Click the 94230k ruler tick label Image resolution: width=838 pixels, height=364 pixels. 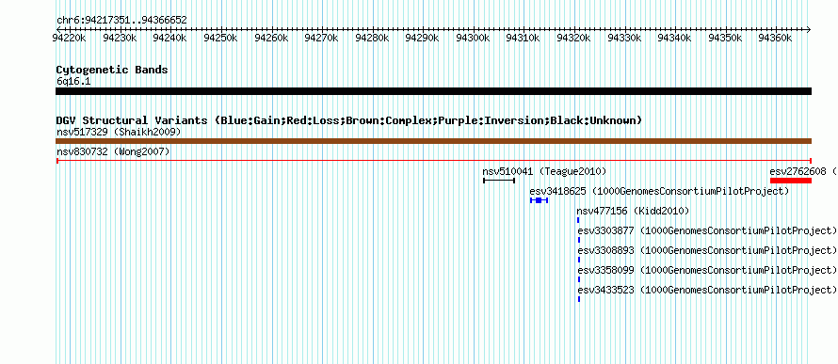(x=120, y=38)
